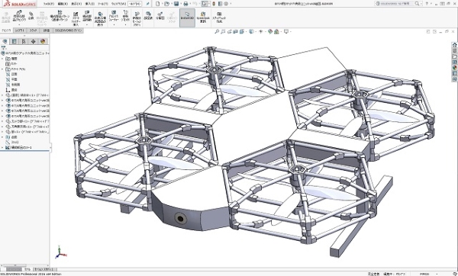Open the File (ファイル) menu
This screenshot has height=276, width=458.
tap(49, 4)
